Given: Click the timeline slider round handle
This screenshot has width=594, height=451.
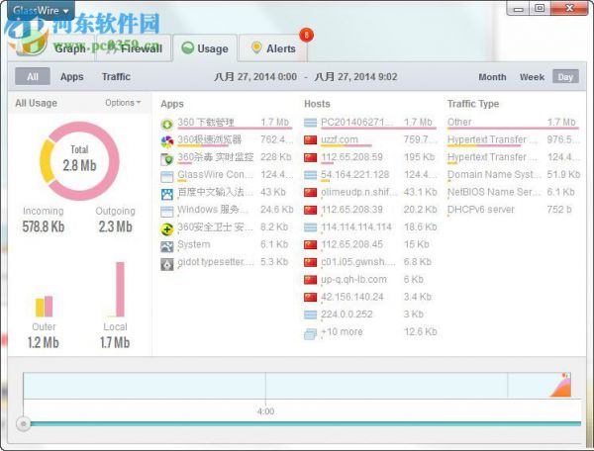Looking at the screenshot, I should 24,423.
